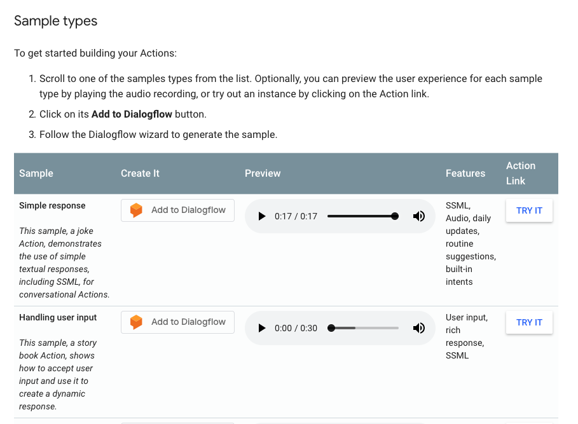The height and width of the screenshot is (424, 578).
Task: Mute the Handling user input audio player
Action: [x=419, y=328]
